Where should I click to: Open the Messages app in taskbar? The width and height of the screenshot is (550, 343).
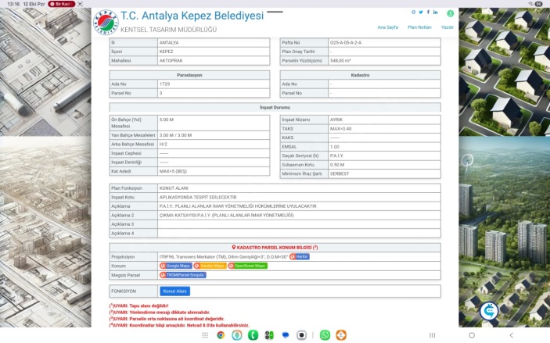click(286, 335)
